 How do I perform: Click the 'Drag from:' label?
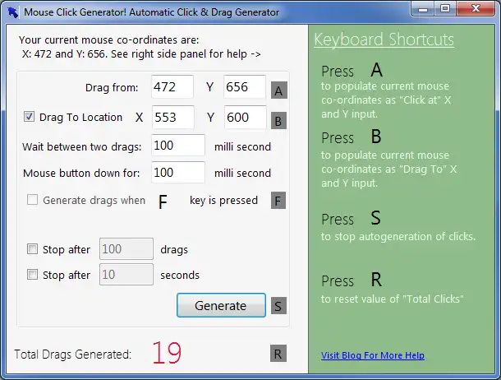point(112,88)
